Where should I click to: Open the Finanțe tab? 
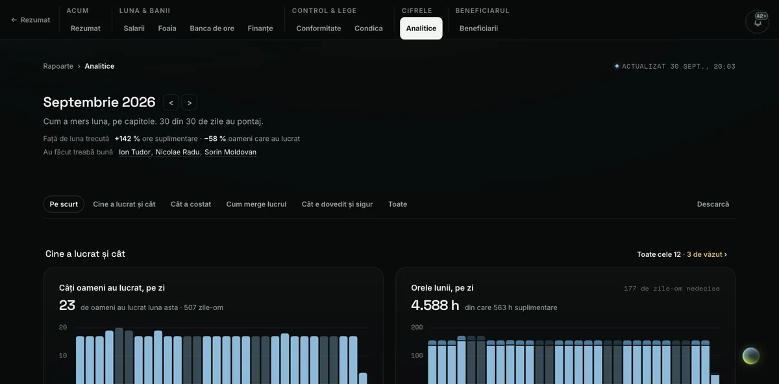(260, 29)
